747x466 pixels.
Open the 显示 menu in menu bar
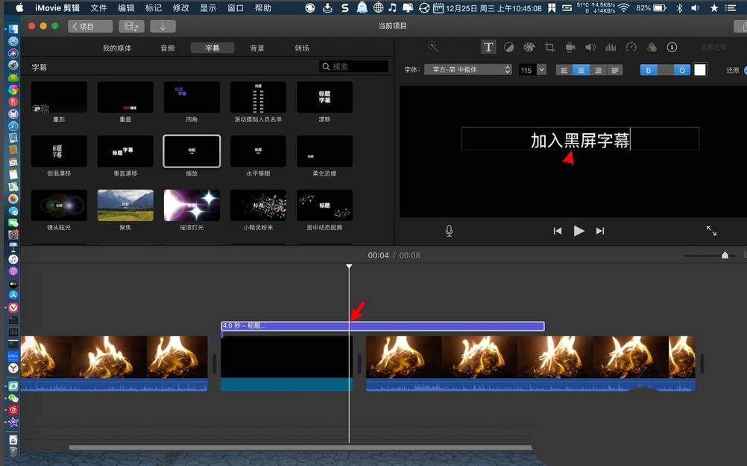(x=209, y=7)
